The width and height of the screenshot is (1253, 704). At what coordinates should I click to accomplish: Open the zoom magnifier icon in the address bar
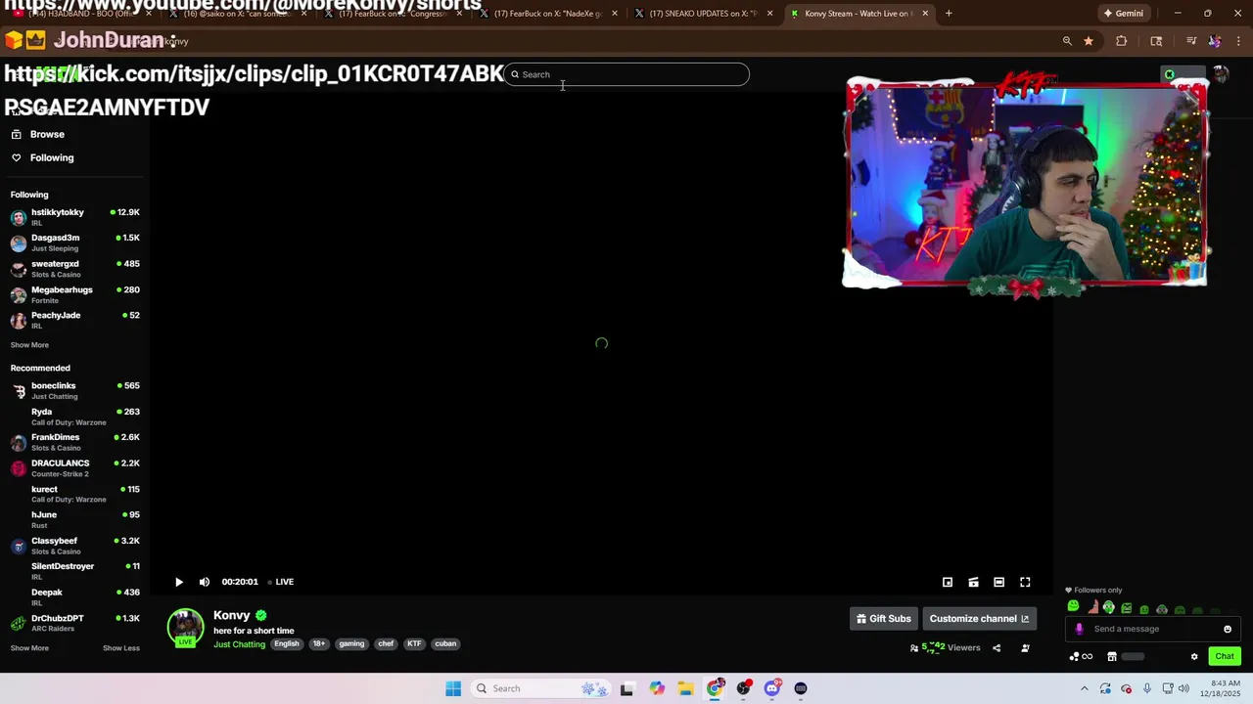click(x=1067, y=41)
